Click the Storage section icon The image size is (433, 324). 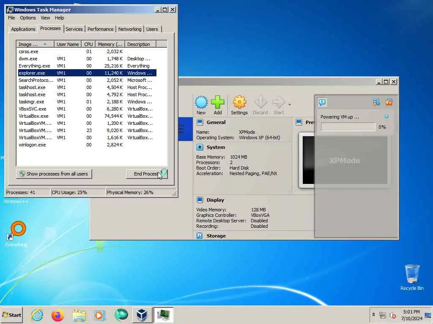pyautogui.click(x=200, y=235)
